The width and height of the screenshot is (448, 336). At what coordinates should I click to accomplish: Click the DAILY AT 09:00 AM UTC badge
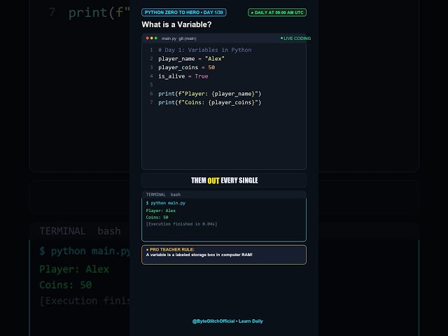(x=277, y=13)
